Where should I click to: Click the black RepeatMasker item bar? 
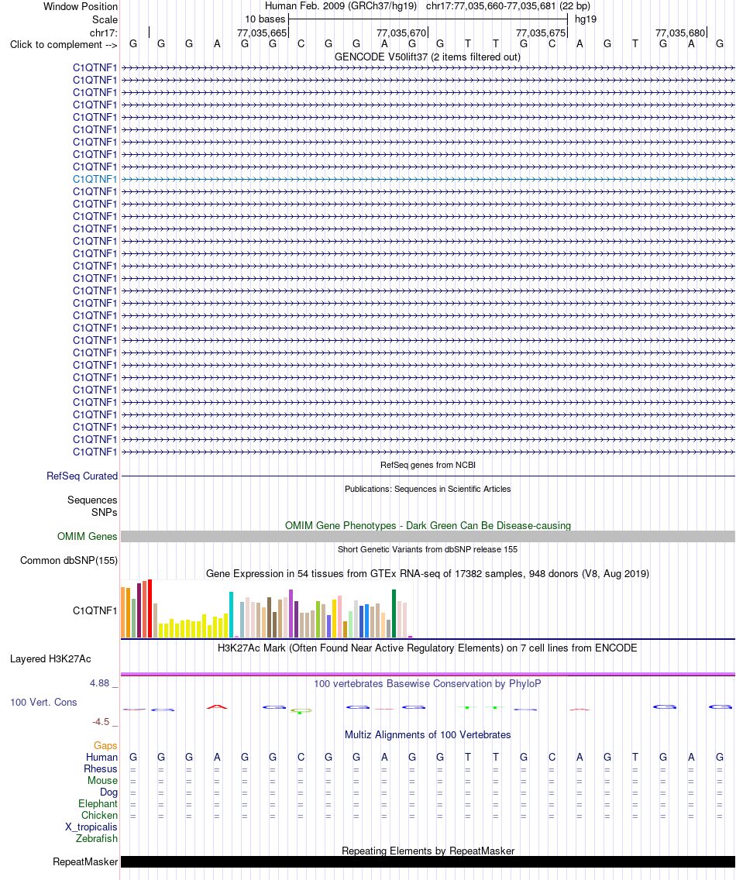[x=428, y=861]
